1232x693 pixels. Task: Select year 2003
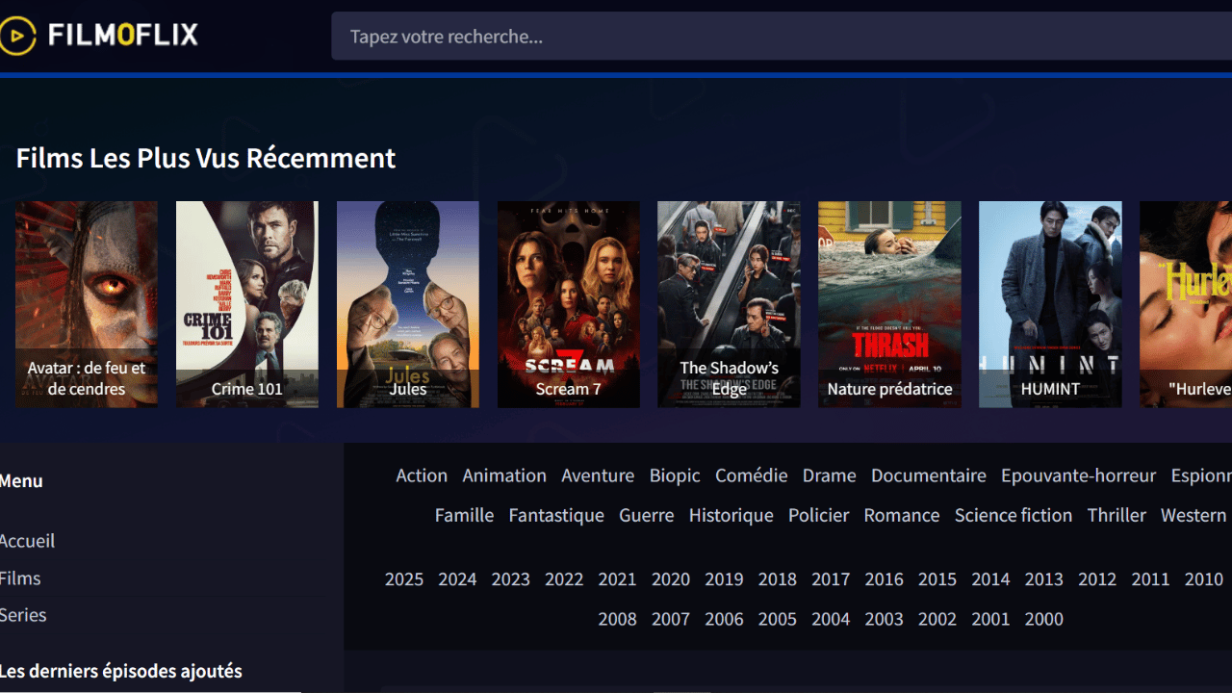[x=884, y=619]
